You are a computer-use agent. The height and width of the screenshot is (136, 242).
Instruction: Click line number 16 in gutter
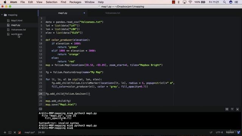(40, 65)
